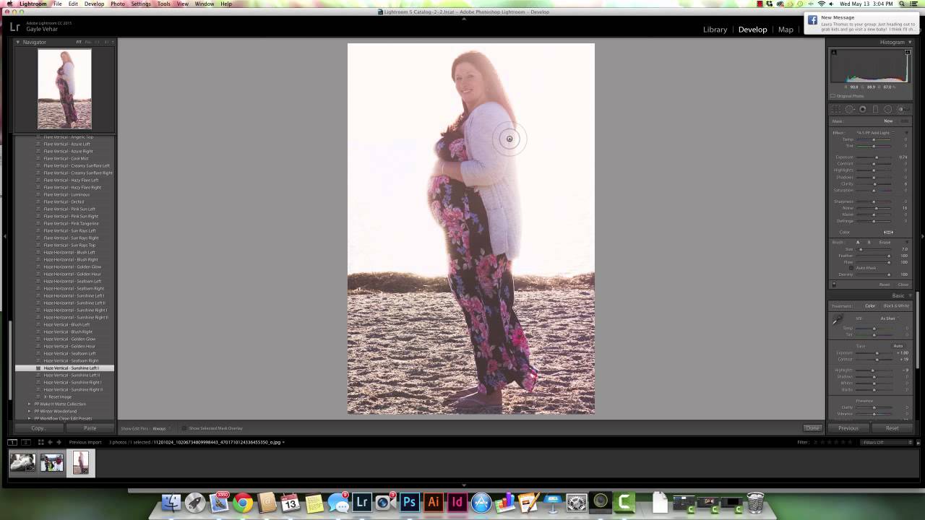Image resolution: width=925 pixels, height=520 pixels.
Task: Open filmstrip grid view icon
Action: tap(41, 442)
